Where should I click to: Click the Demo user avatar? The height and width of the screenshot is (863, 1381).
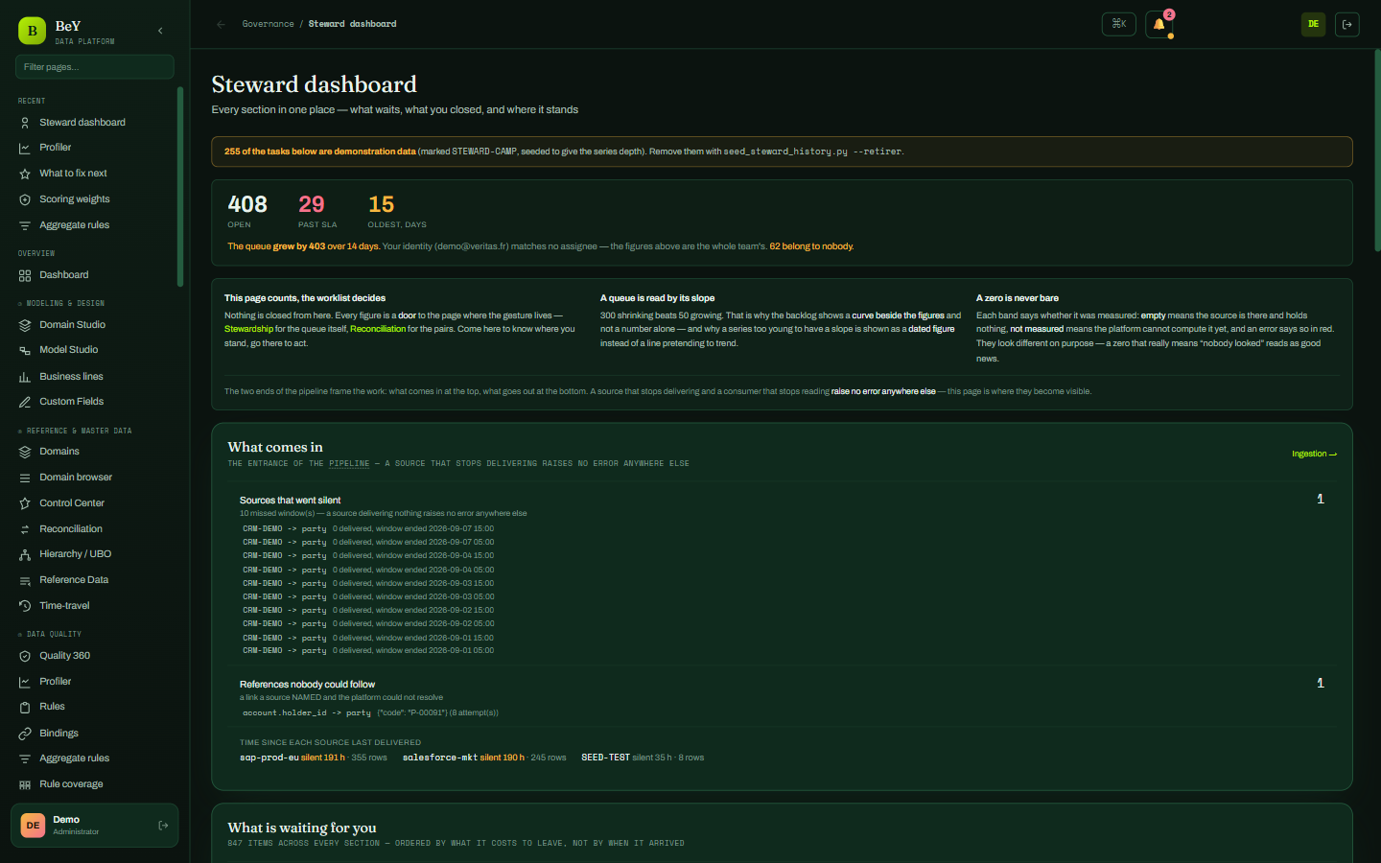pos(33,826)
